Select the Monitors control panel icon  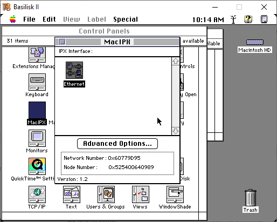(x=37, y=138)
